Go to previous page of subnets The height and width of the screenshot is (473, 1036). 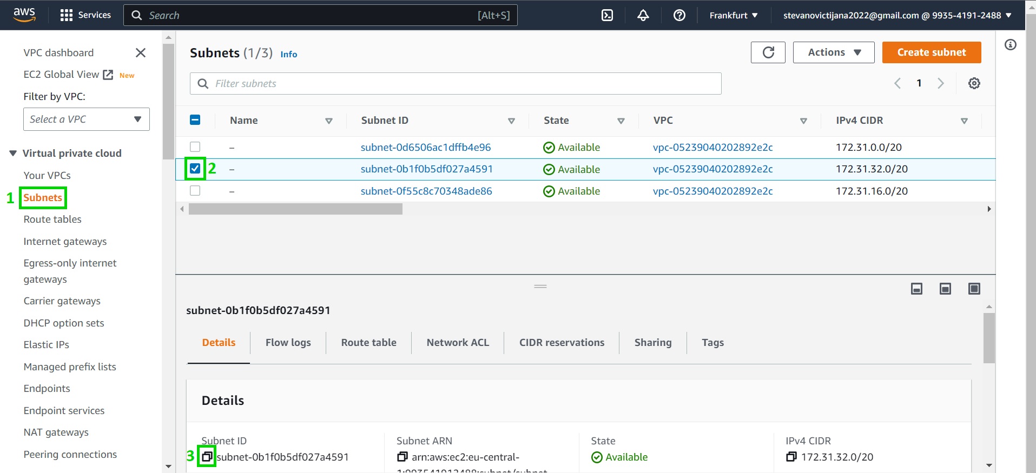coord(897,83)
